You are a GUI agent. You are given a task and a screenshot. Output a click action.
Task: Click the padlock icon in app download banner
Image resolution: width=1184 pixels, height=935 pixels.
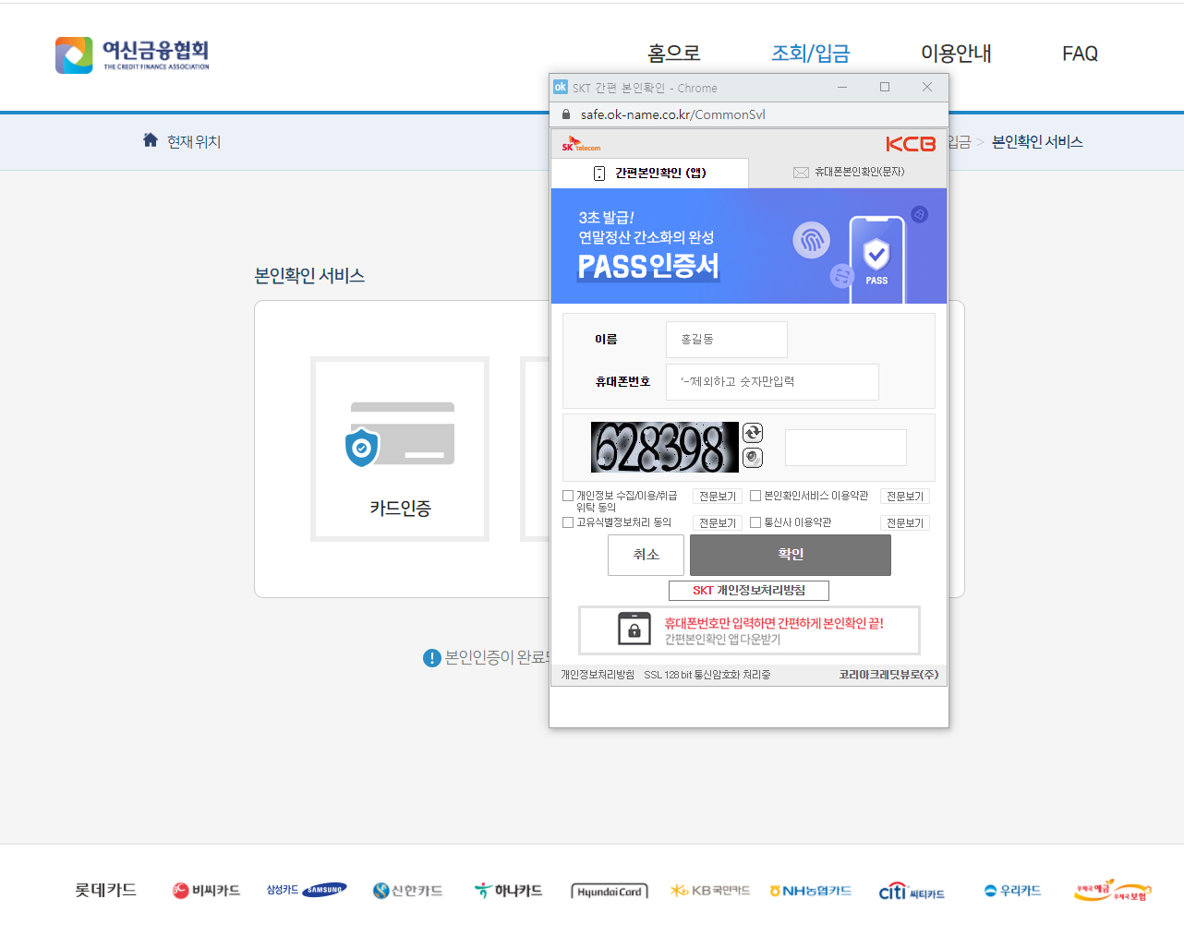(x=634, y=629)
